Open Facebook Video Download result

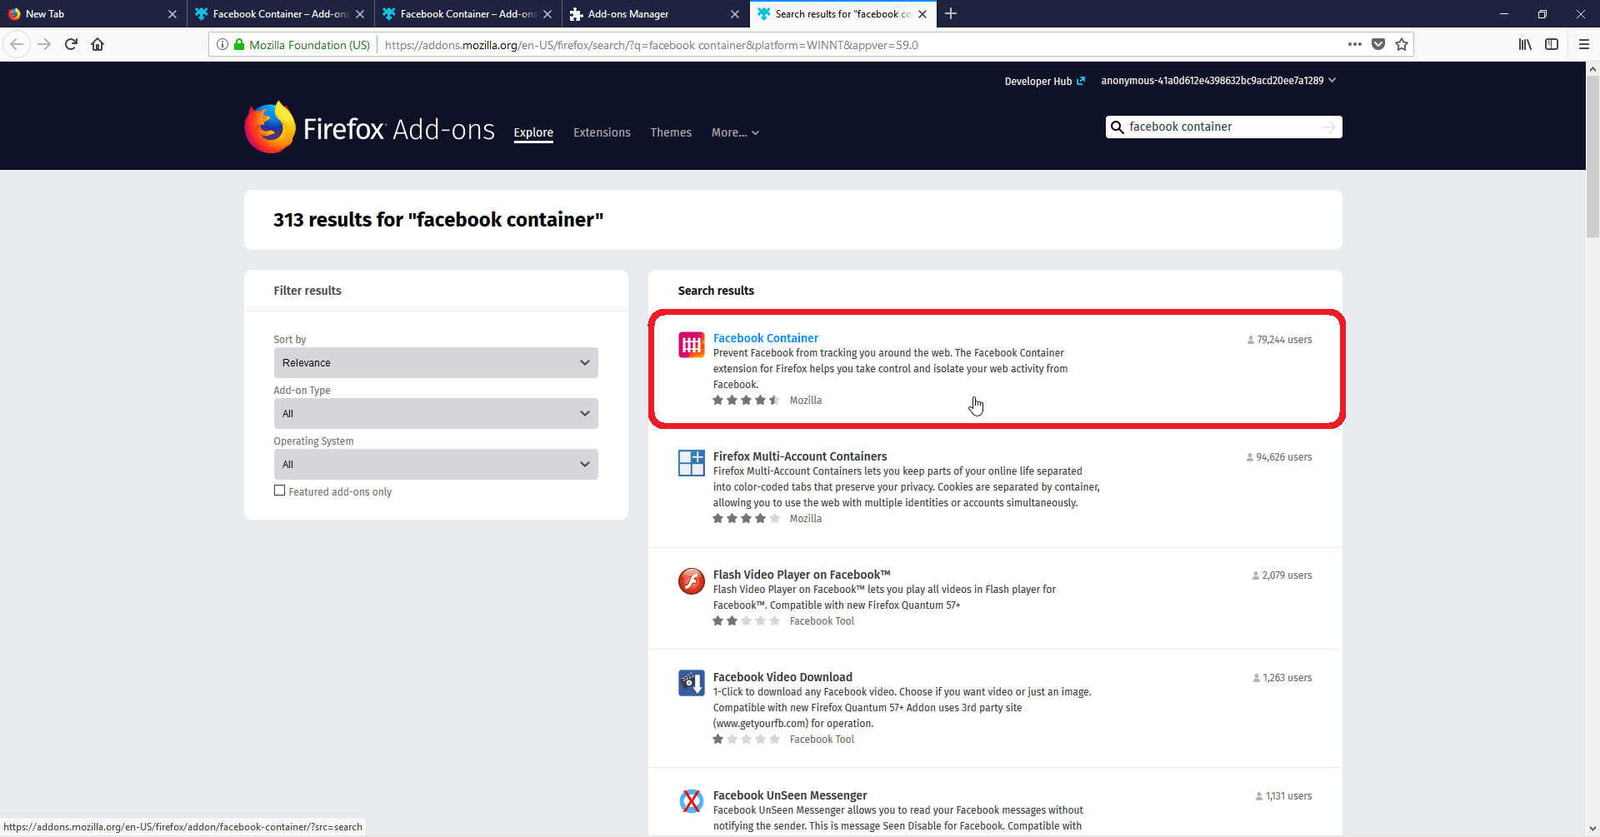pyautogui.click(x=782, y=677)
